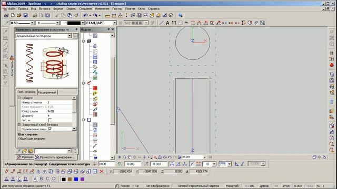Click the red X cancel icon in bottom toolbar
The height and width of the screenshot is (189, 337).
pos(102,171)
